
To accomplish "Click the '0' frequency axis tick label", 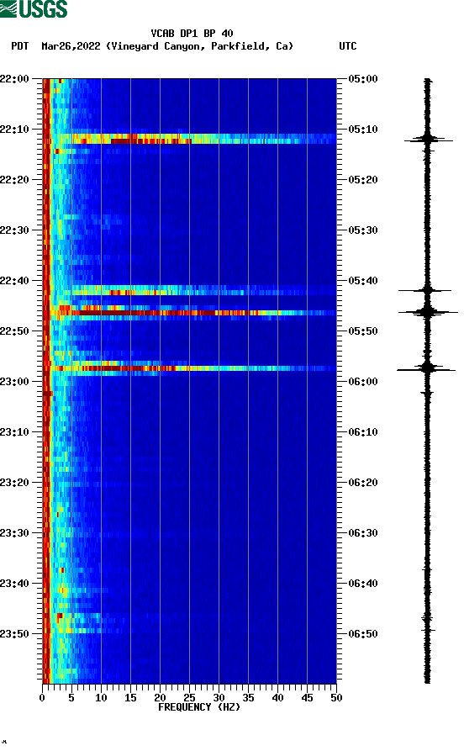I will (42, 698).
